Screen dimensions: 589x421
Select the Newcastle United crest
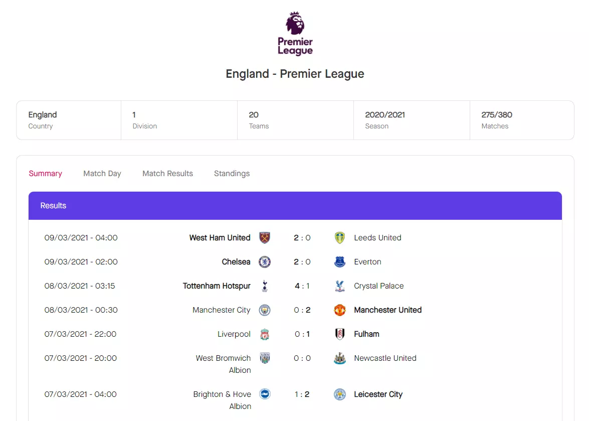pos(339,358)
